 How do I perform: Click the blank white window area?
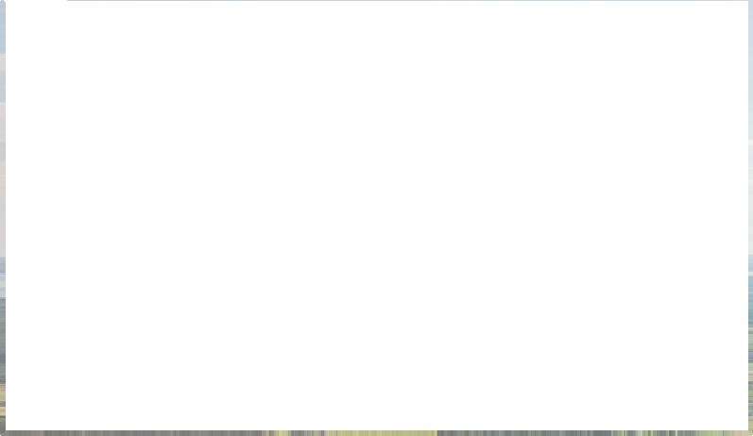(376, 215)
